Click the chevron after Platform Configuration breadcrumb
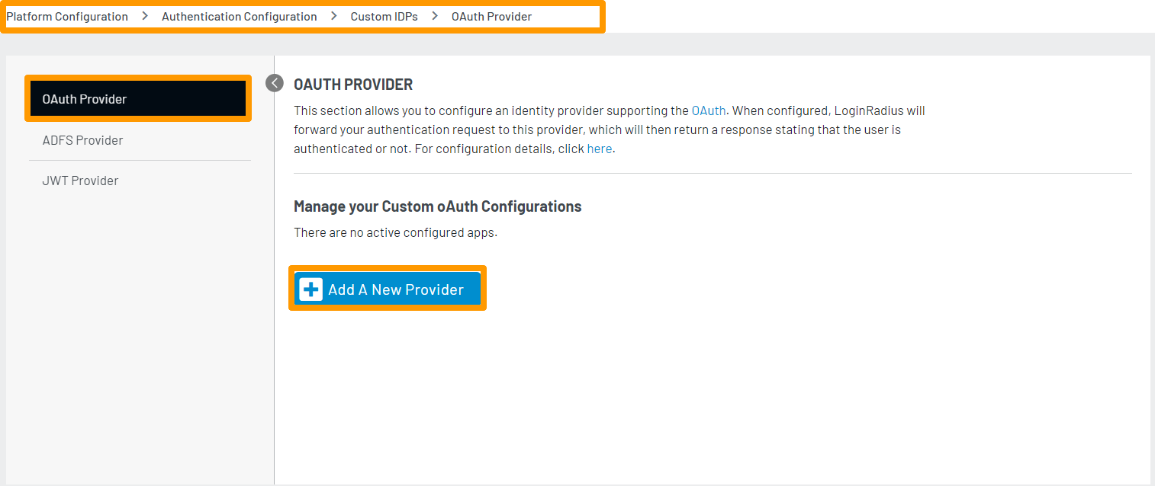 [145, 16]
